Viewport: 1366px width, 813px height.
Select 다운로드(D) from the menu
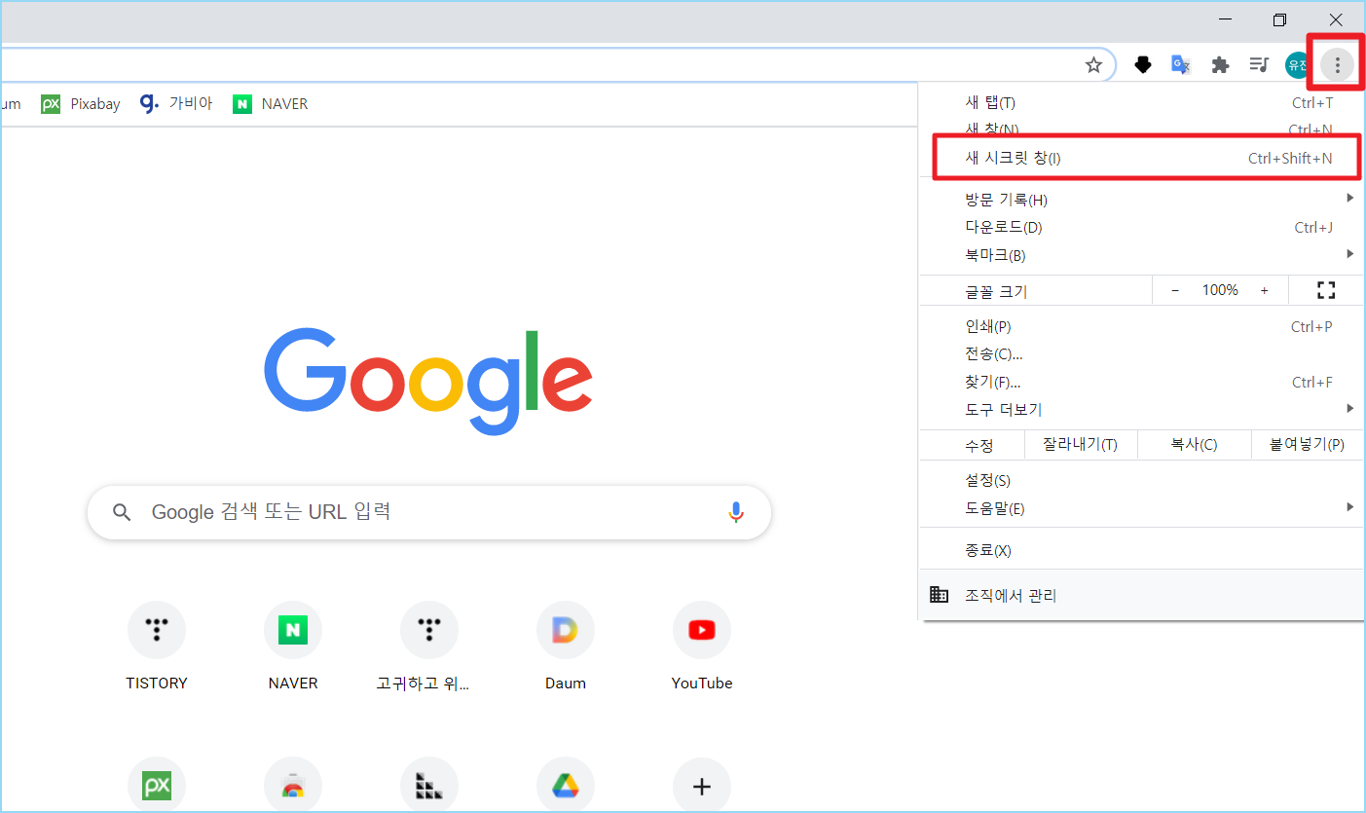1141,227
